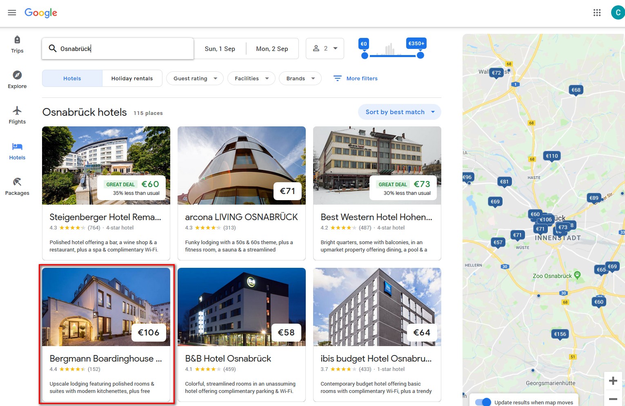Screen dimensions: 625x406
Task: Switch to the Holiday rentals tab
Action: pyautogui.click(x=132, y=78)
